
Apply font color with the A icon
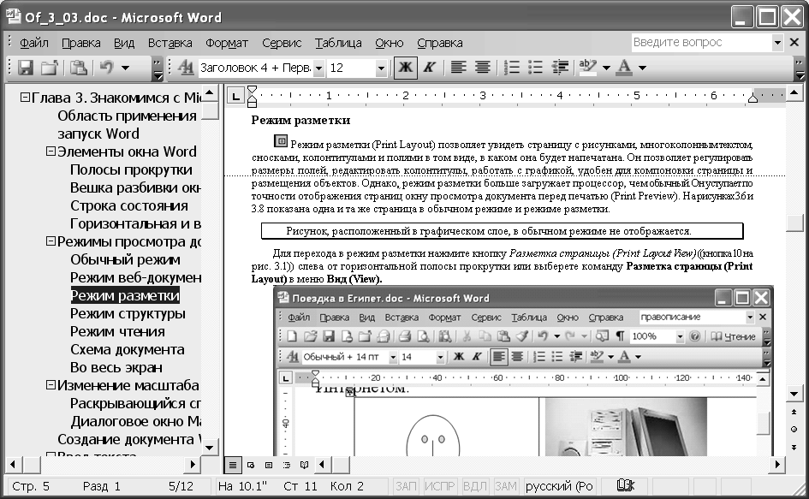[x=624, y=68]
